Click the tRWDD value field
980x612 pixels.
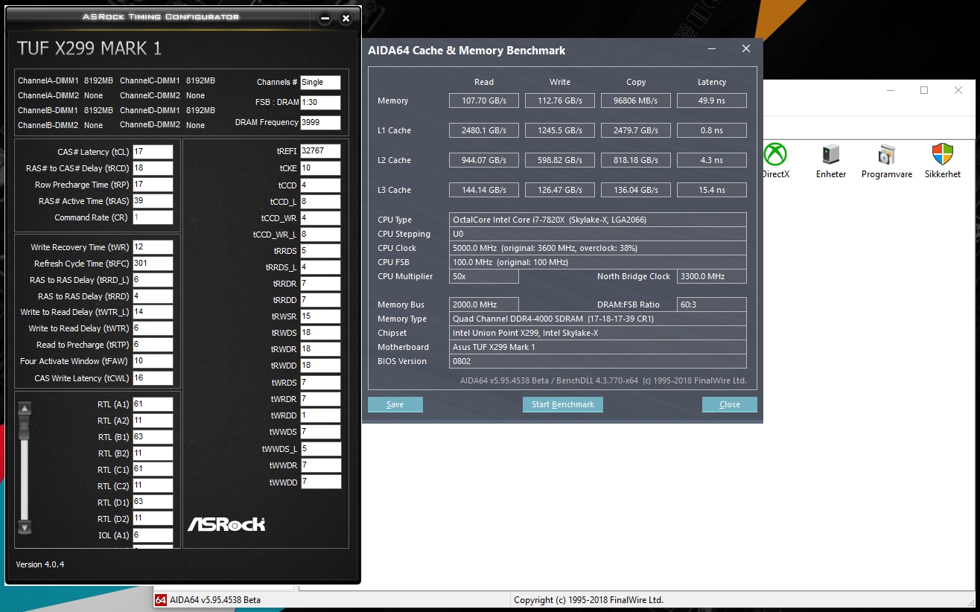tap(320, 366)
